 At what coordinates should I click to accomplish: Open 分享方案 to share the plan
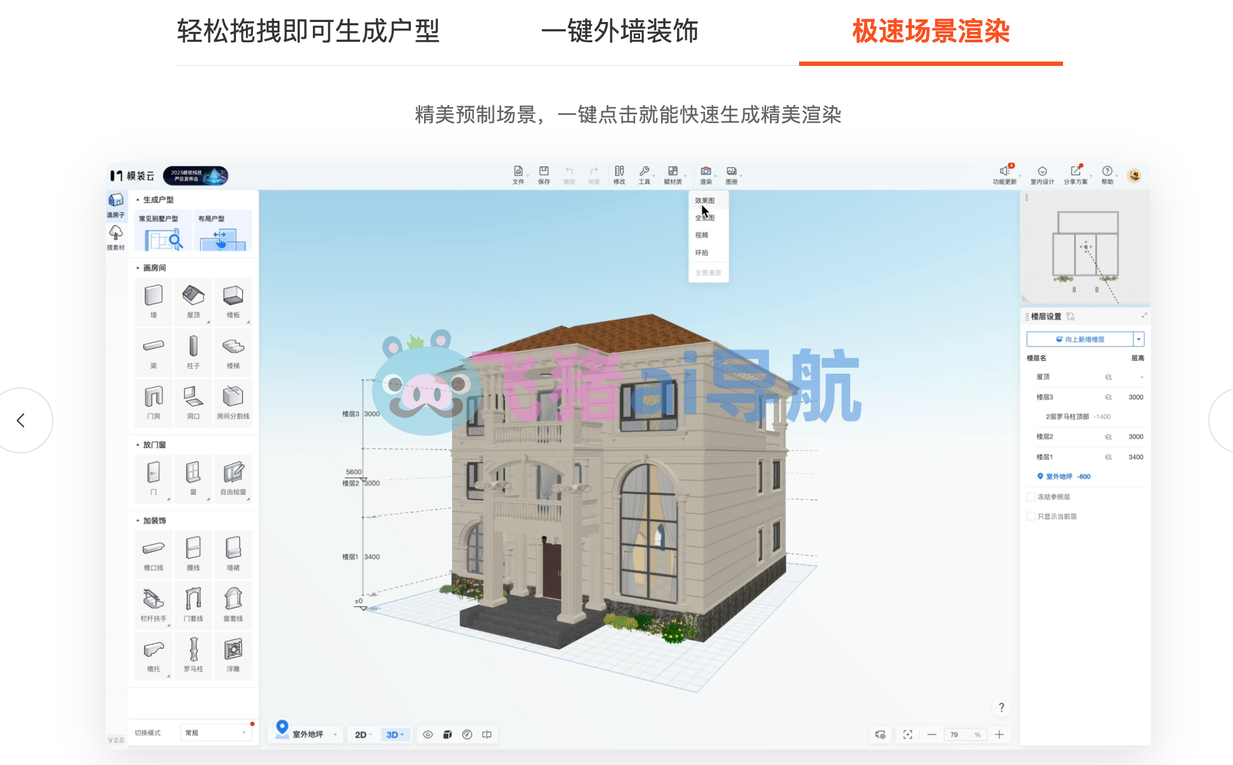pos(1076,175)
